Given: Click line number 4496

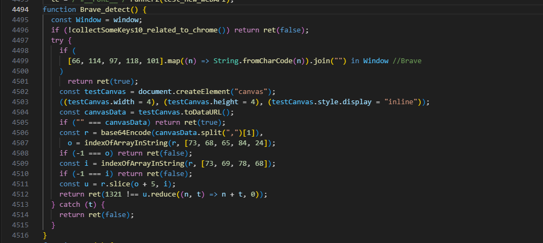Looking at the screenshot, I should point(20,30).
